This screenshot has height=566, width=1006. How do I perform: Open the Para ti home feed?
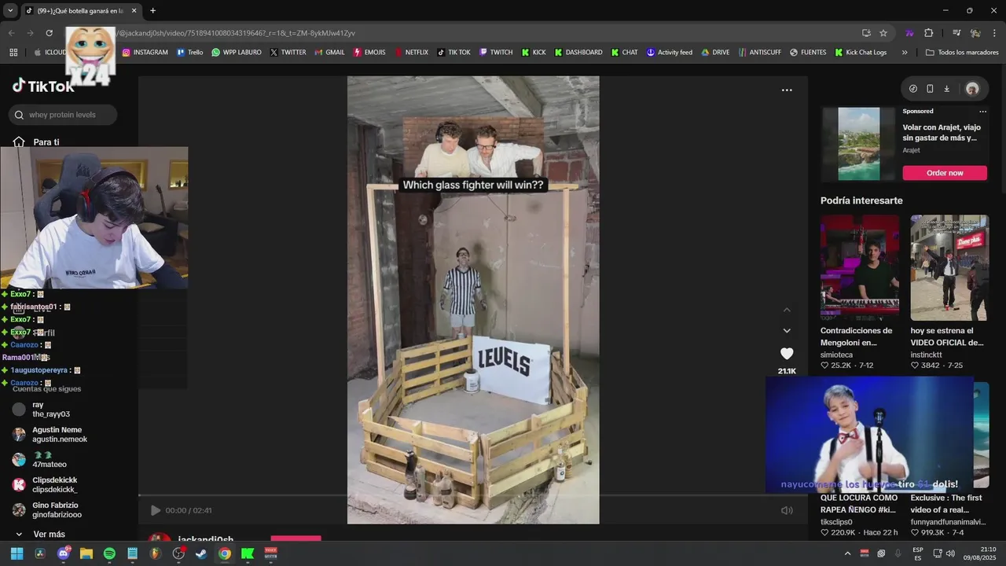pos(36,142)
